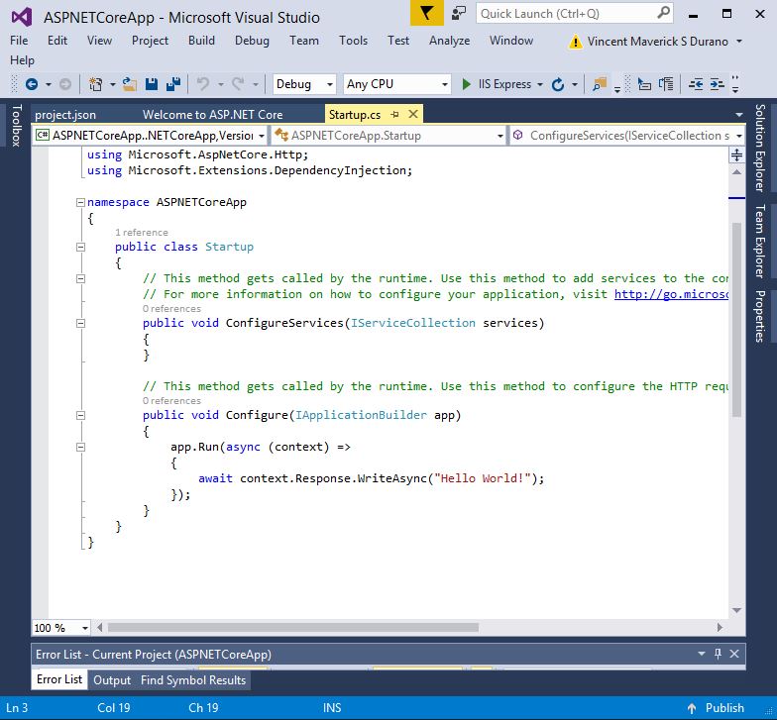This screenshot has height=720, width=777.
Task: Click the vertical scrollbar thumb of editor
Action: [x=737, y=319]
